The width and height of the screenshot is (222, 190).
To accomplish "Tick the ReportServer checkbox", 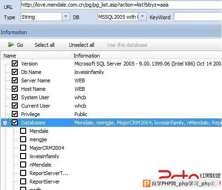I will tap(23, 182).
